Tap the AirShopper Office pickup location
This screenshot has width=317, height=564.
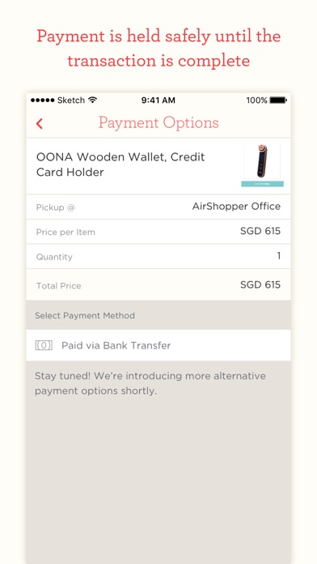(236, 207)
